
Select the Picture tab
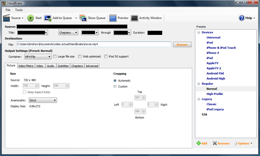11,65
